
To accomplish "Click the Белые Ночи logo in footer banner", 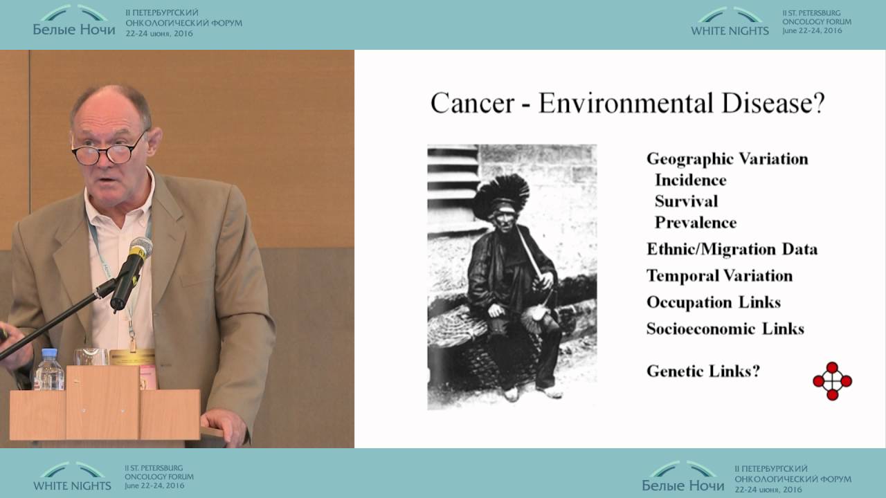I will (683, 476).
